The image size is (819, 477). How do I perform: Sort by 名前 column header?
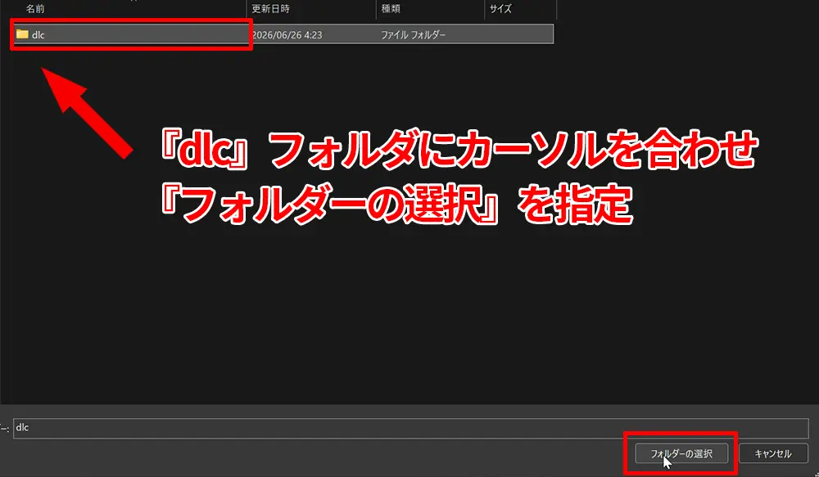35,9
